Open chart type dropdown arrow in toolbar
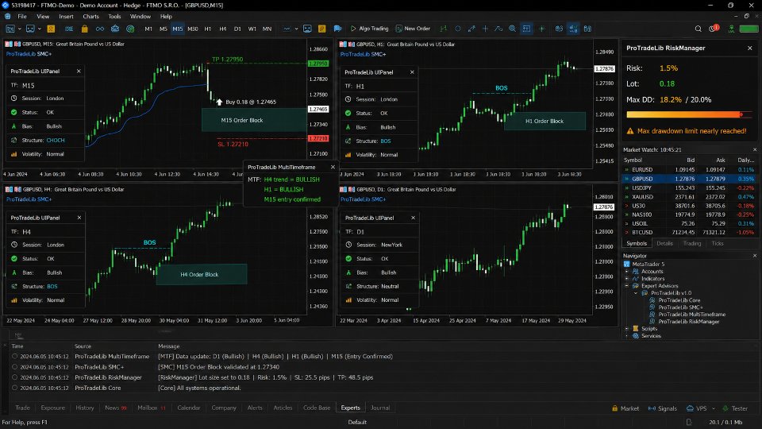Screen dimensions: 762x429 (296, 29)
